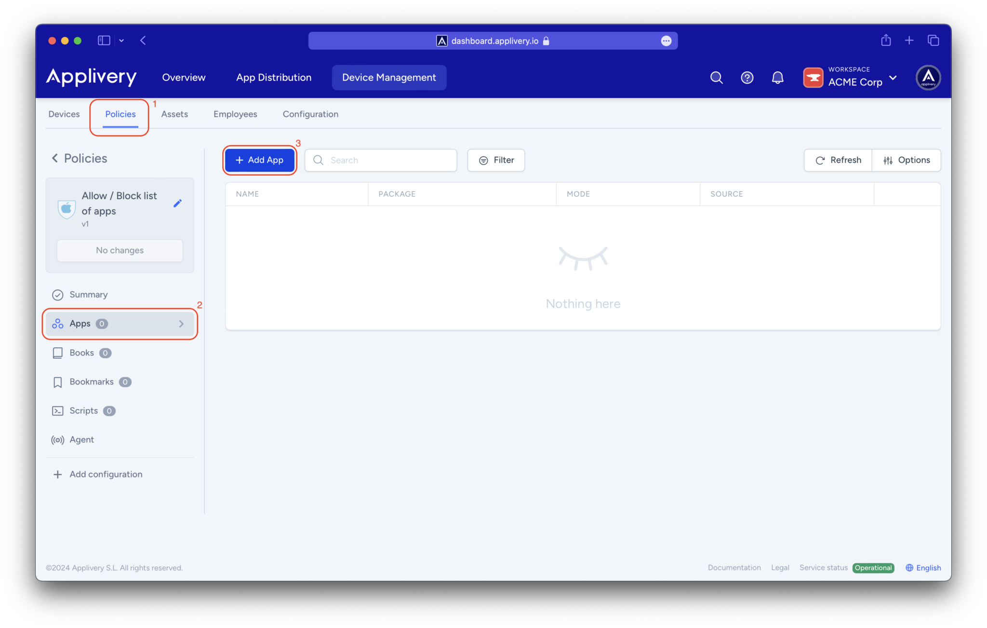Click the ACME Corp workspace icon

[x=813, y=77]
